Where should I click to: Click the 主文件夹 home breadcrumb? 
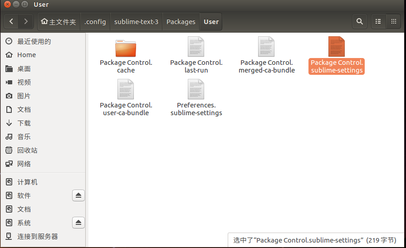click(x=59, y=22)
